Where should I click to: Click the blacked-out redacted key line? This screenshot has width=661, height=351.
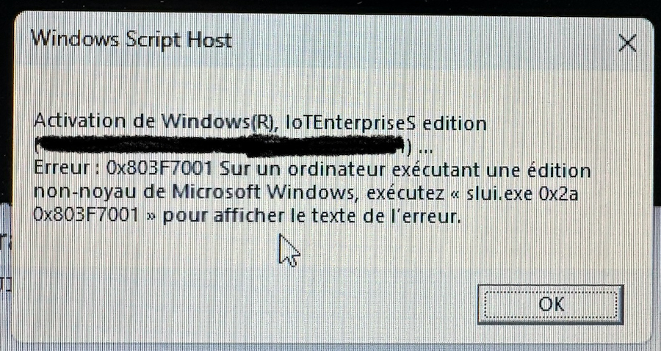[x=220, y=145]
